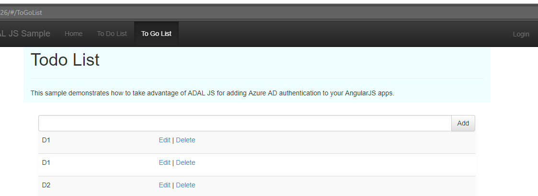Click the first D1 item label
Viewport: 538px width, 196px height.
tap(46, 140)
